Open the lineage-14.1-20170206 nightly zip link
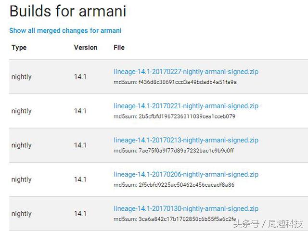Screen dimensions: 308x231 pyautogui.click(x=186, y=174)
